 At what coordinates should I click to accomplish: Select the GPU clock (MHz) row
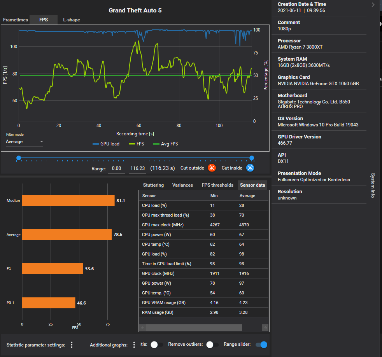point(204,273)
